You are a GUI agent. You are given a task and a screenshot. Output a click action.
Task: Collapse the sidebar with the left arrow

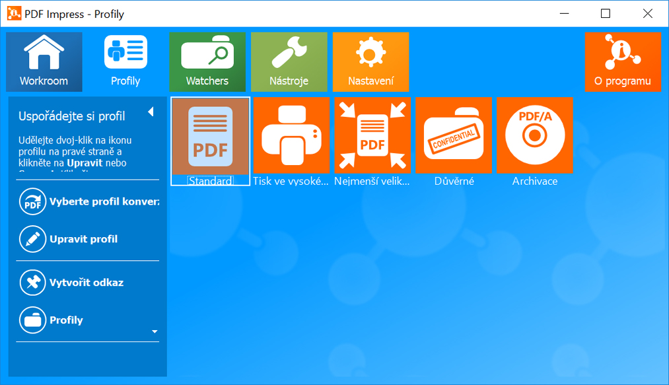pos(151,112)
